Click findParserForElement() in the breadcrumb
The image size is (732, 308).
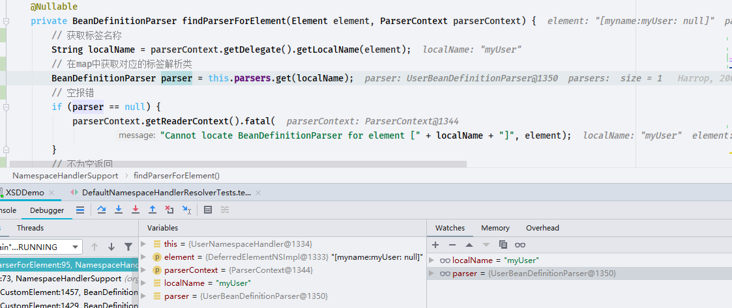click(x=177, y=175)
